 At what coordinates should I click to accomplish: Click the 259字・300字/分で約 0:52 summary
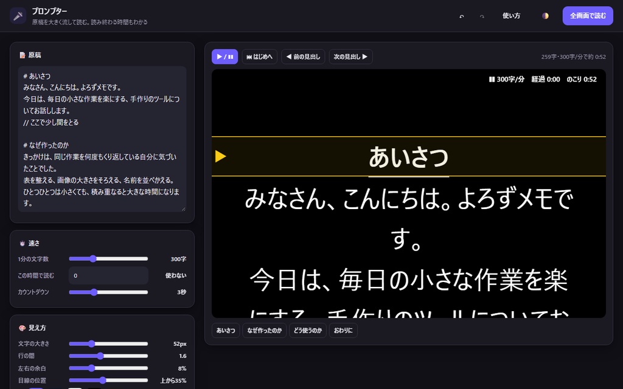pos(573,57)
